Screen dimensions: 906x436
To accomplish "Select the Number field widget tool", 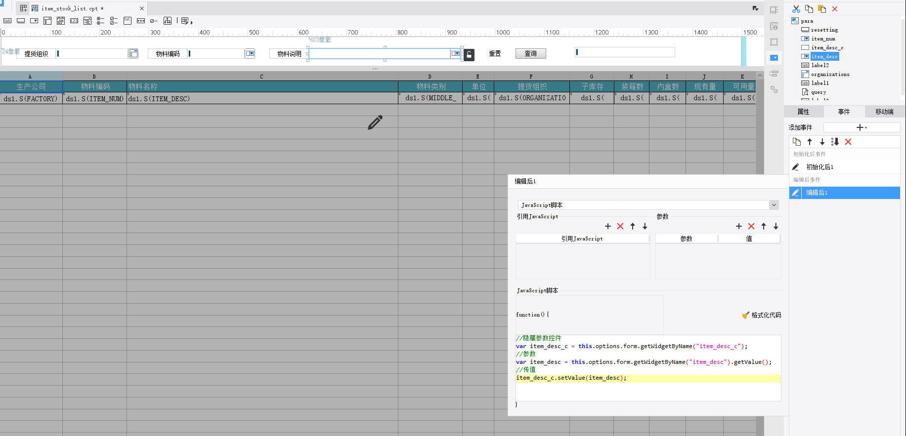I will [x=74, y=21].
